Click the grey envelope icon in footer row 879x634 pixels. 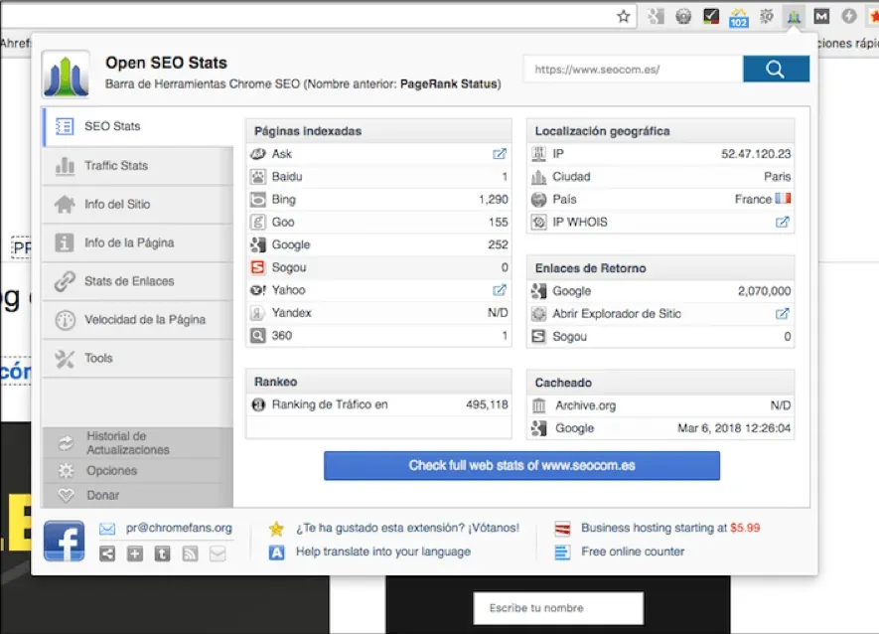coord(218,555)
